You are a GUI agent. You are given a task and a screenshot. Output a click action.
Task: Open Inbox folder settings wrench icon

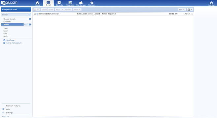tap(25, 25)
